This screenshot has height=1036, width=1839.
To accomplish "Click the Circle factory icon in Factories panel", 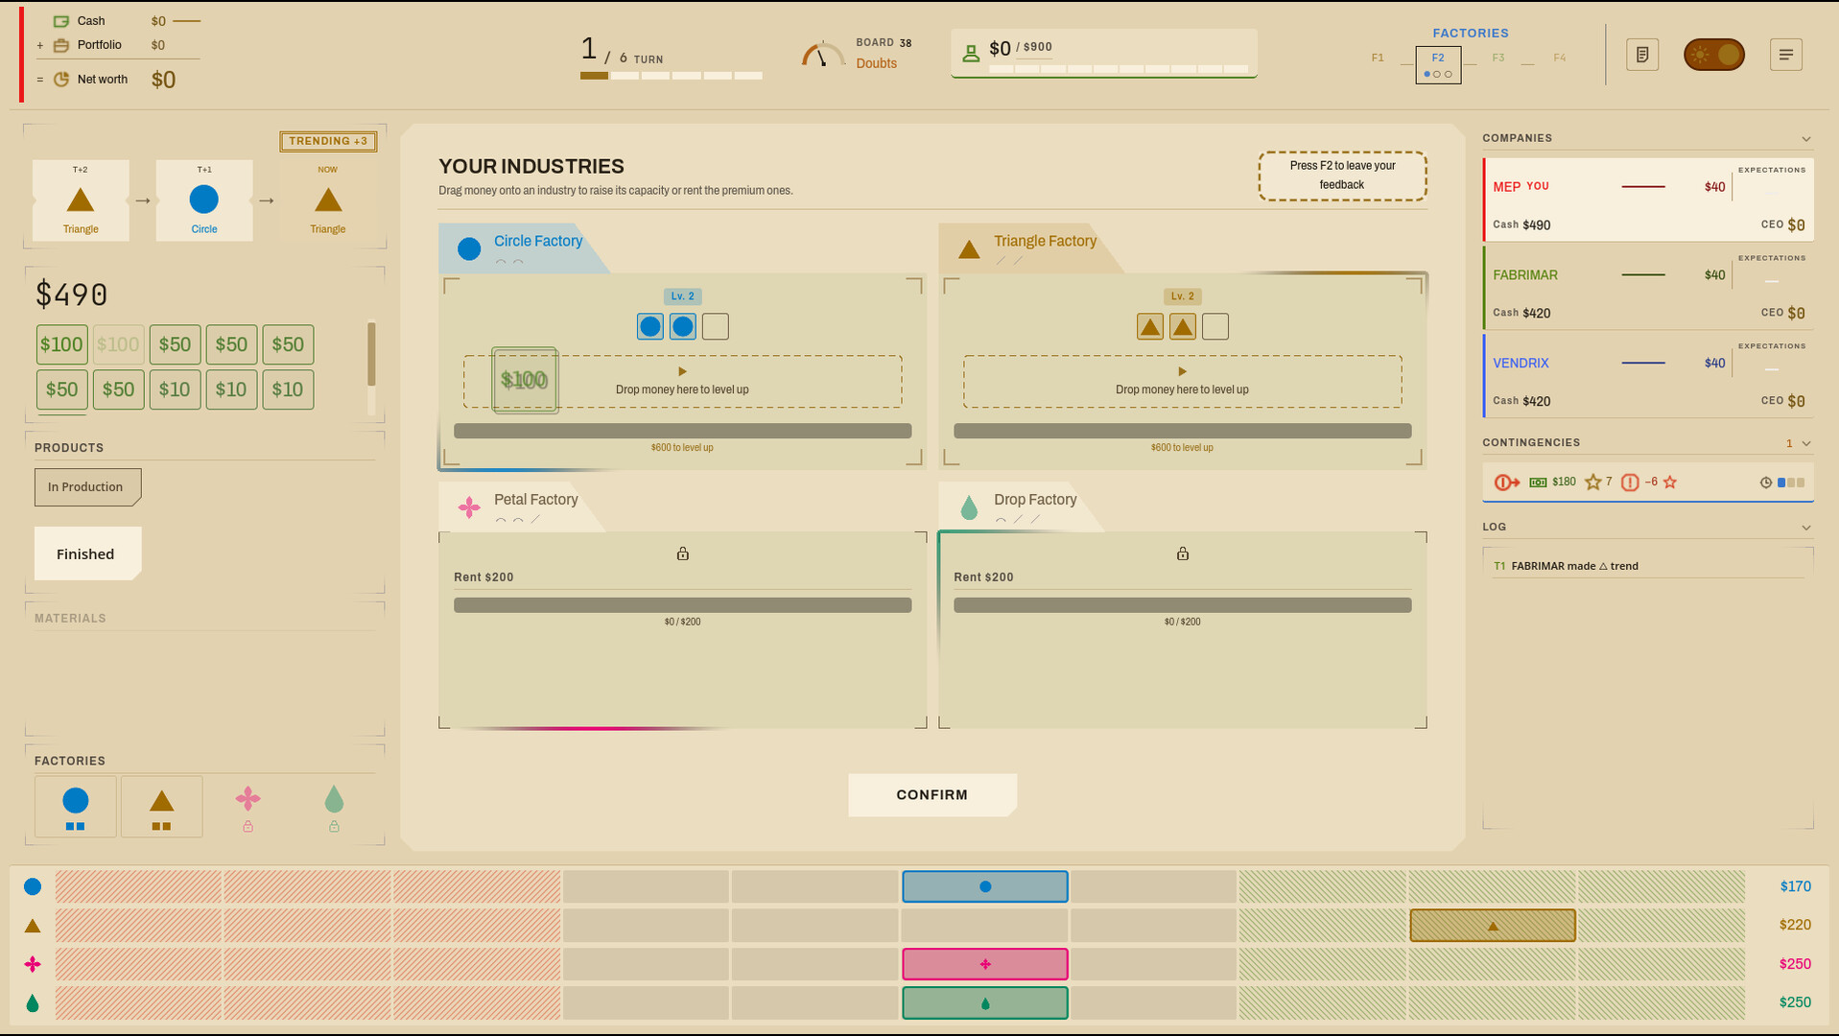I will (x=76, y=807).
